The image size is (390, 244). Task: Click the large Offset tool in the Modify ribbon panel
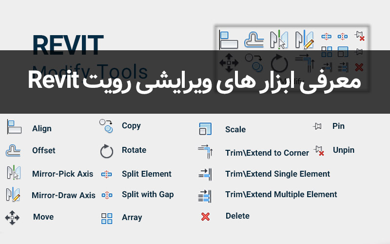[254, 40]
